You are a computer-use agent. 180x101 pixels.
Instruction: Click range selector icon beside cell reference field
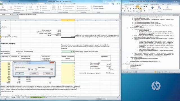[29, 69]
